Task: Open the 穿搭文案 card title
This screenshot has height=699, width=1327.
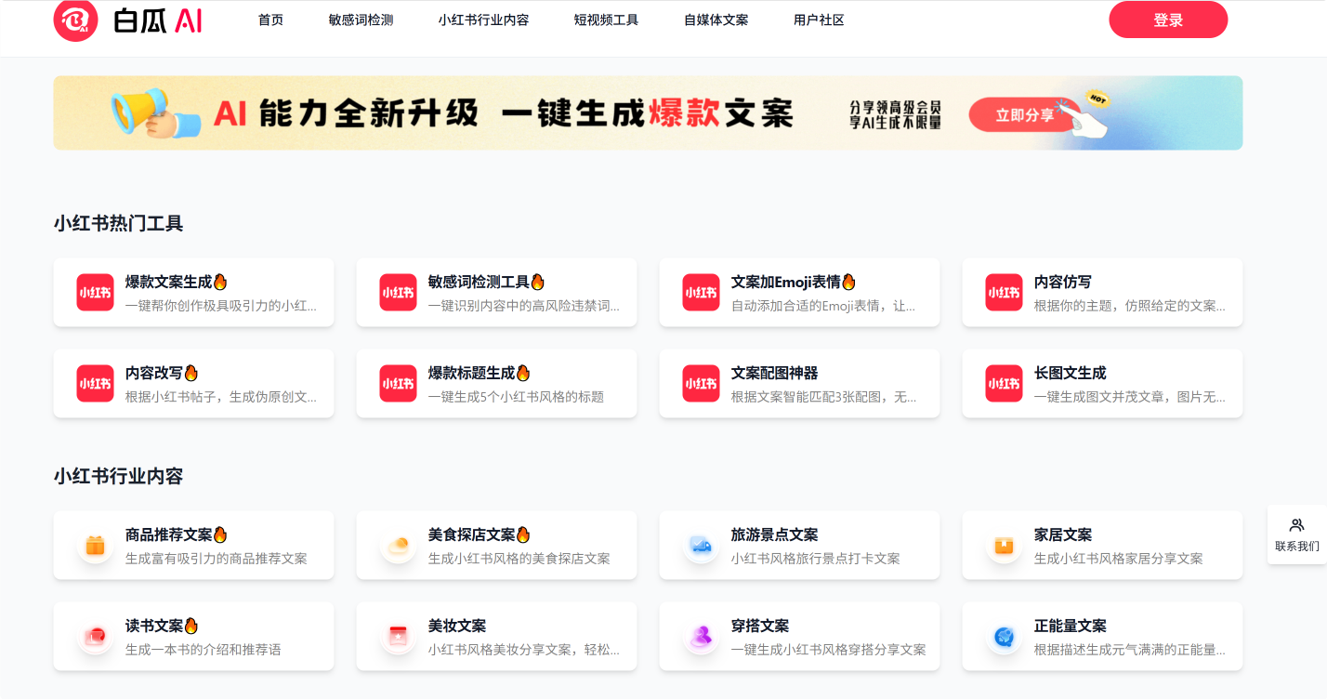Action: click(x=760, y=626)
